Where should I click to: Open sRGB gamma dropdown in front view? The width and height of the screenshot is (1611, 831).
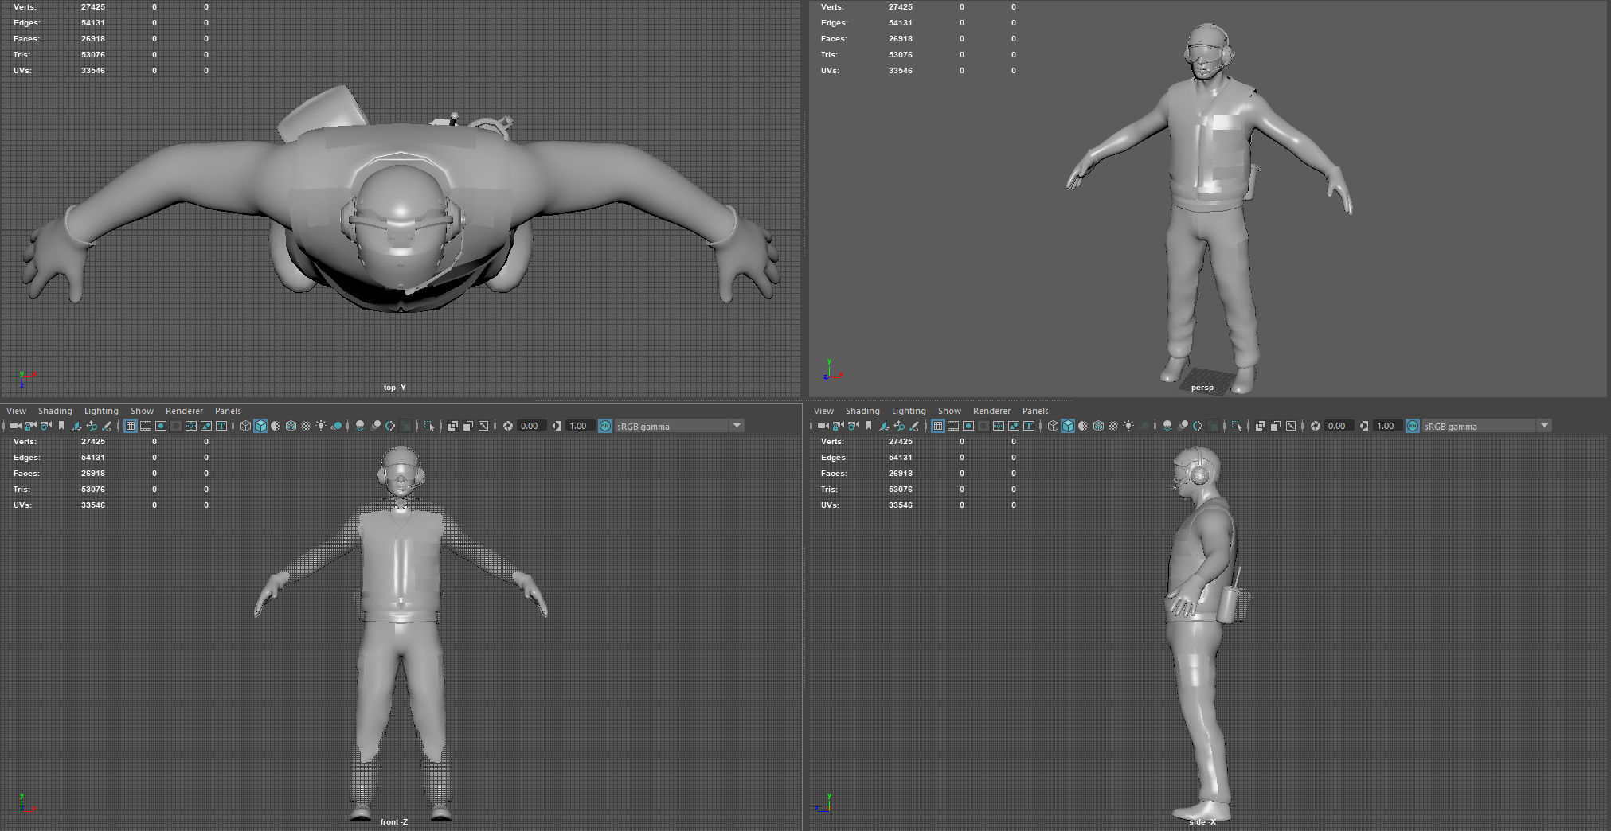[679, 426]
